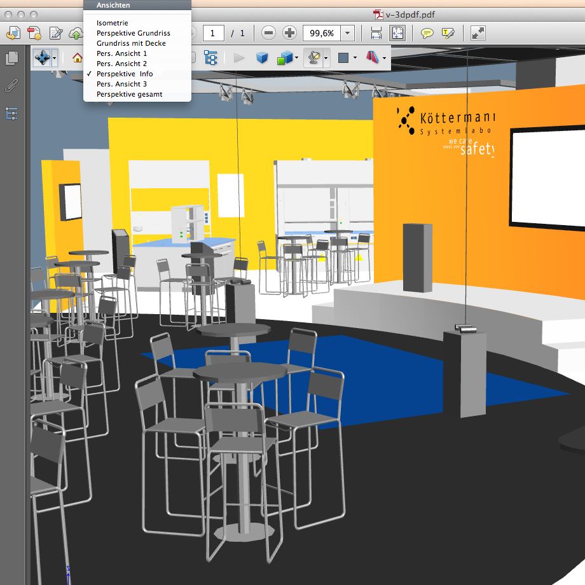This screenshot has height=585, width=585.
Task: Toggle the Model Tree icon in 3D toolbar
Action: coord(210,59)
